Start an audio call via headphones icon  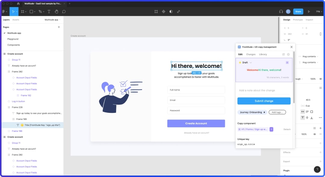[x=281, y=11]
